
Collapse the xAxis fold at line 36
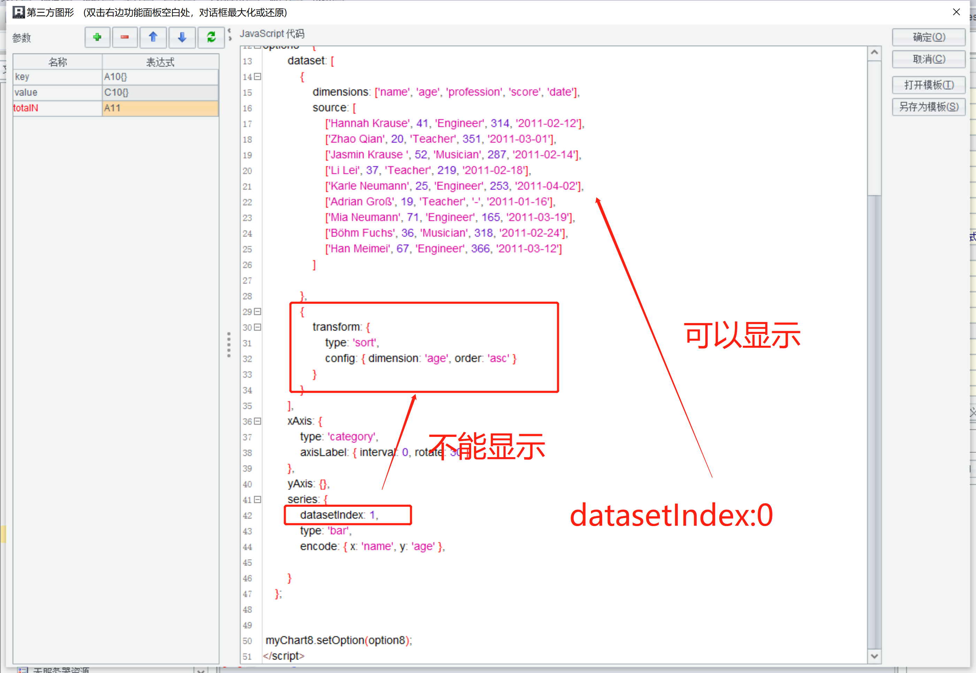click(258, 421)
